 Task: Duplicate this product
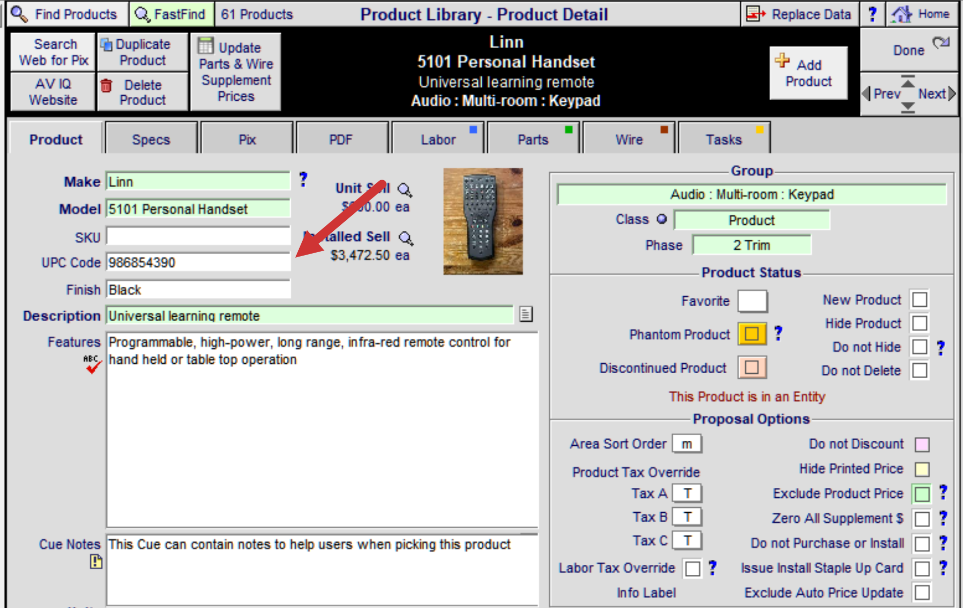click(x=143, y=52)
